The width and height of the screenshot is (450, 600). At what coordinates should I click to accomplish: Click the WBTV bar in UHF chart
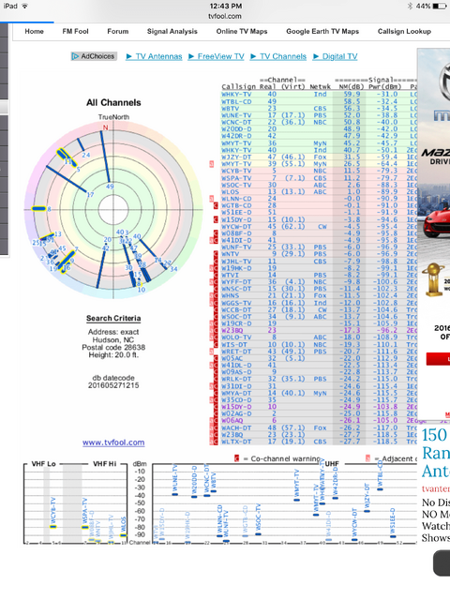click(x=214, y=491)
